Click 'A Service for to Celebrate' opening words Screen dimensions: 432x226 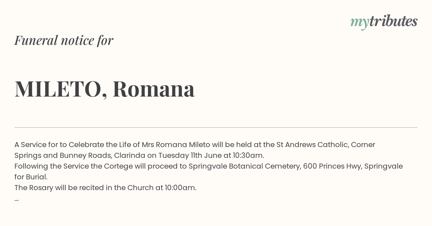coord(59,145)
